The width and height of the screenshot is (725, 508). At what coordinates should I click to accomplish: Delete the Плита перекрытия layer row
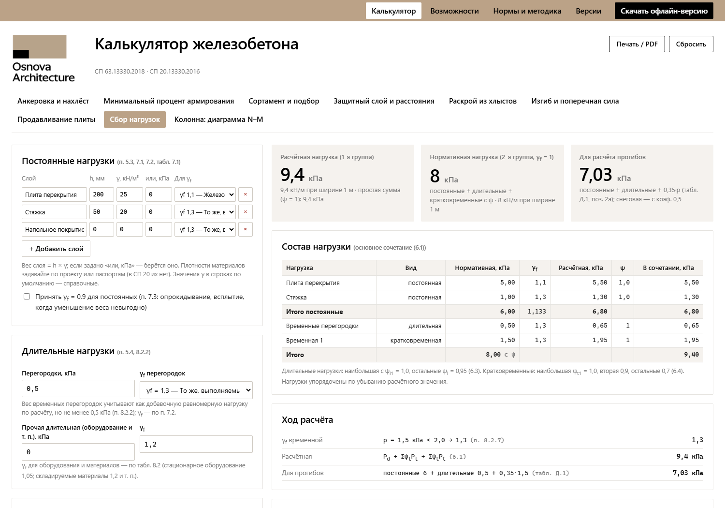246,194
